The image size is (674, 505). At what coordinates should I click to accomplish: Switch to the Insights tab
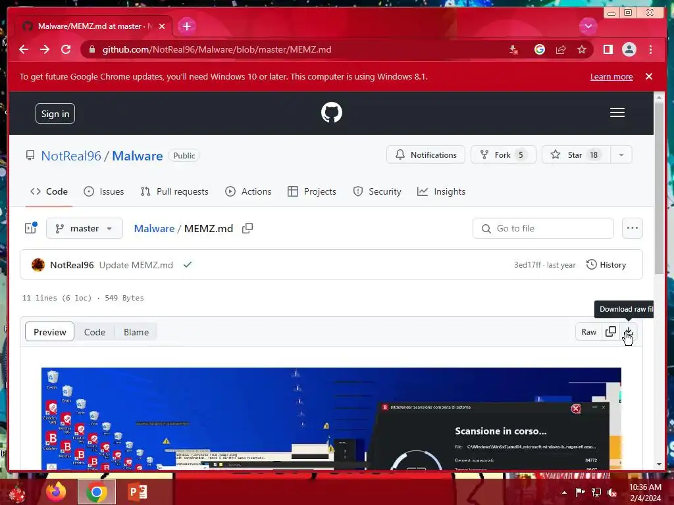point(441,191)
